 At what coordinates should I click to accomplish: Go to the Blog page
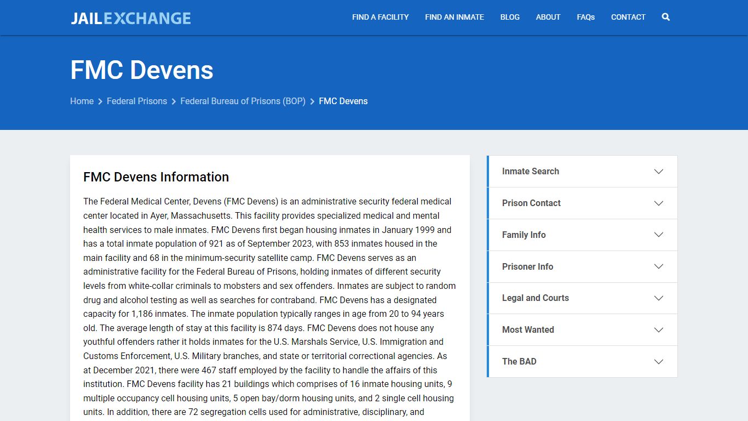click(510, 17)
